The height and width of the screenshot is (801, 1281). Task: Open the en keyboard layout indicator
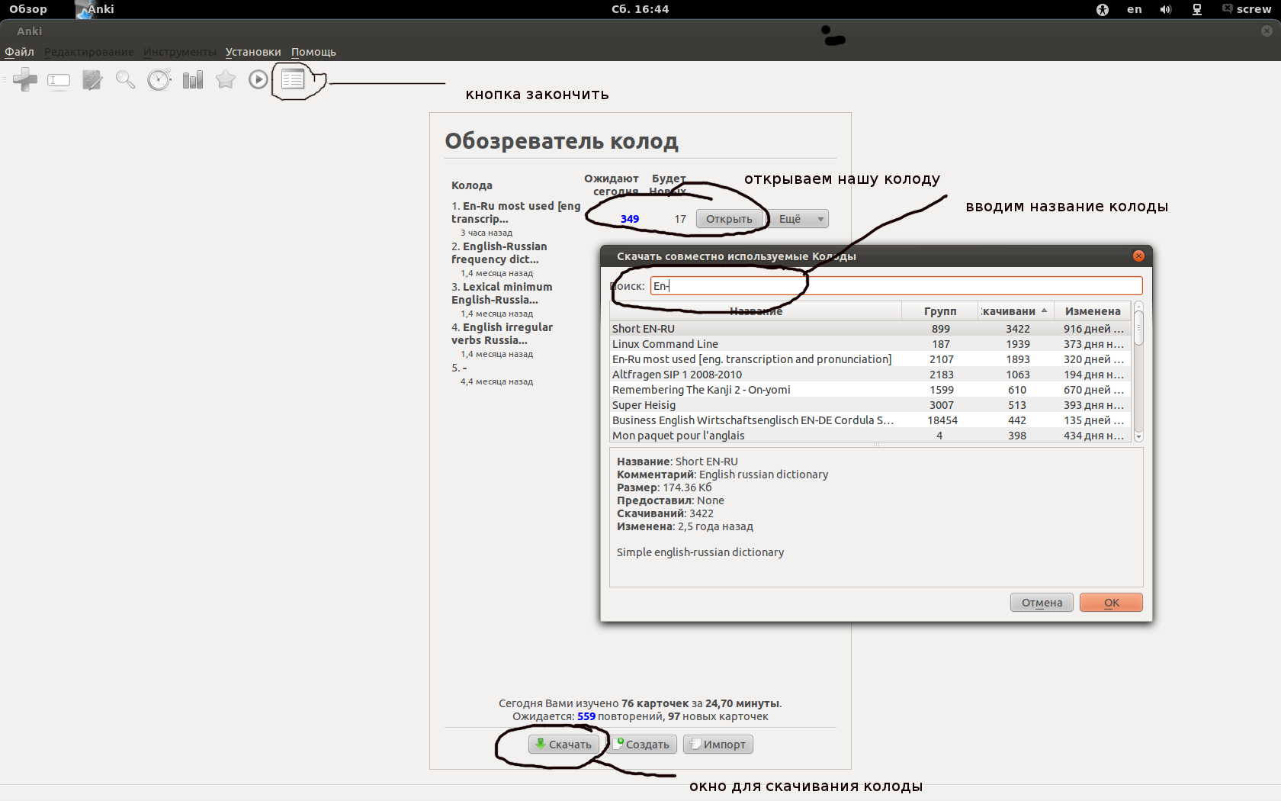click(x=1135, y=9)
